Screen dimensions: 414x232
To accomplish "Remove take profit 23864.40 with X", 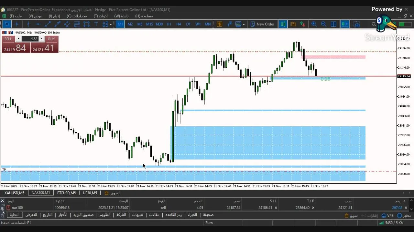I will (313, 208).
